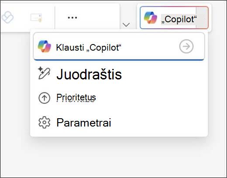Click blank space right of Parametrai in menu
This screenshot has width=227, height=178.
(x=157, y=123)
